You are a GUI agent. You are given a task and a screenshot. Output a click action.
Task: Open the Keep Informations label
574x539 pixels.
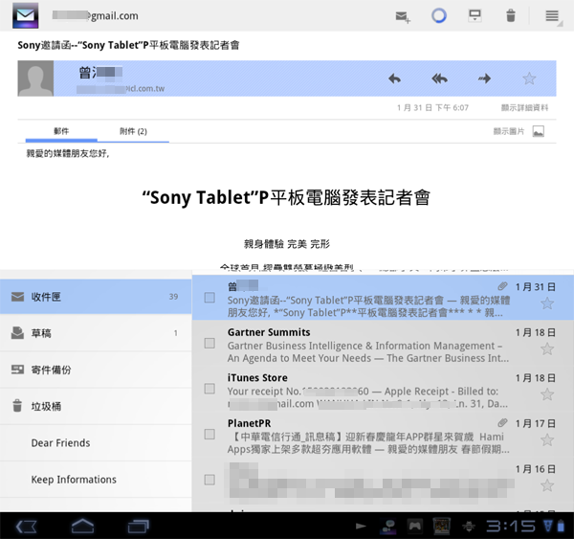click(x=96, y=480)
